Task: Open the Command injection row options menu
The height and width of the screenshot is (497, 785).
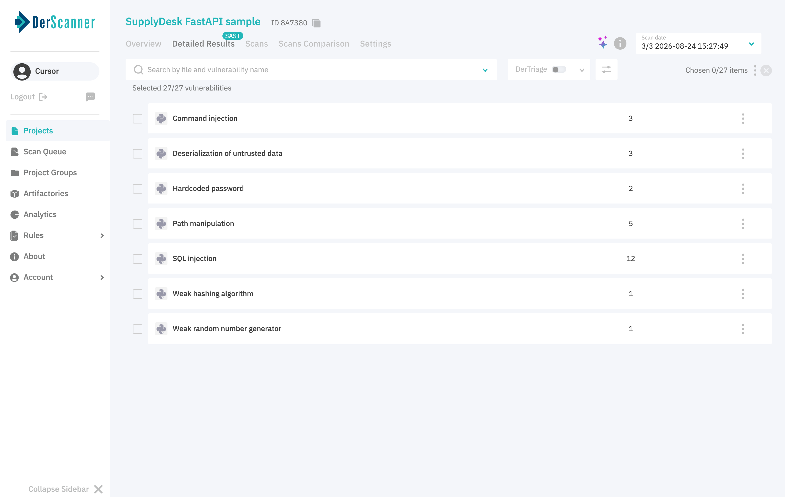Action: tap(743, 118)
